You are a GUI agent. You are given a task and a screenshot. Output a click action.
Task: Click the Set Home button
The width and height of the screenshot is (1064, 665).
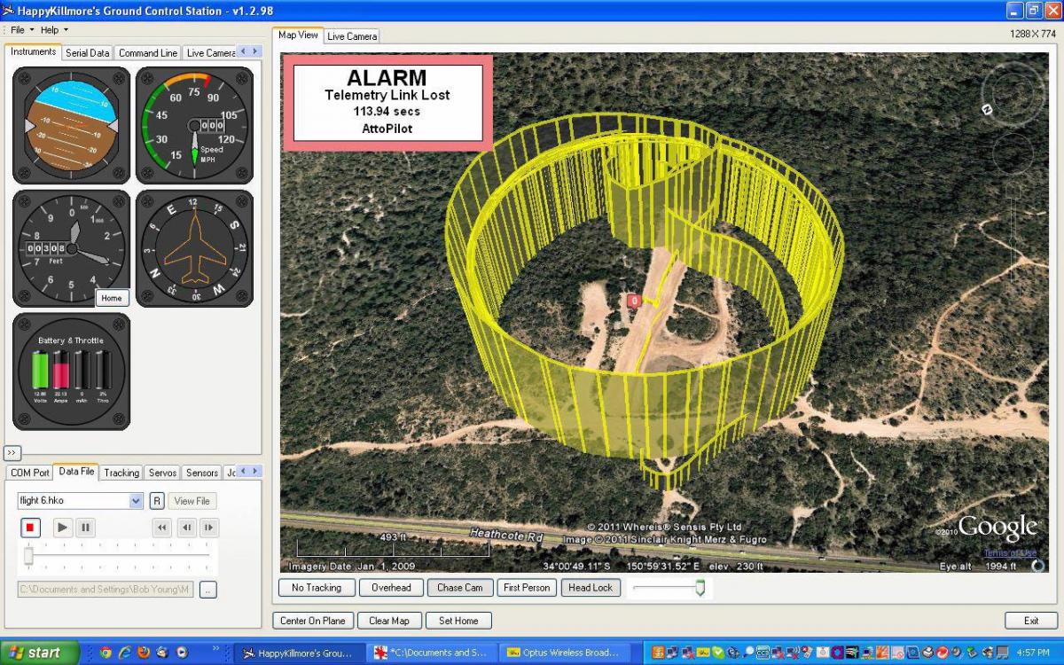tap(458, 621)
